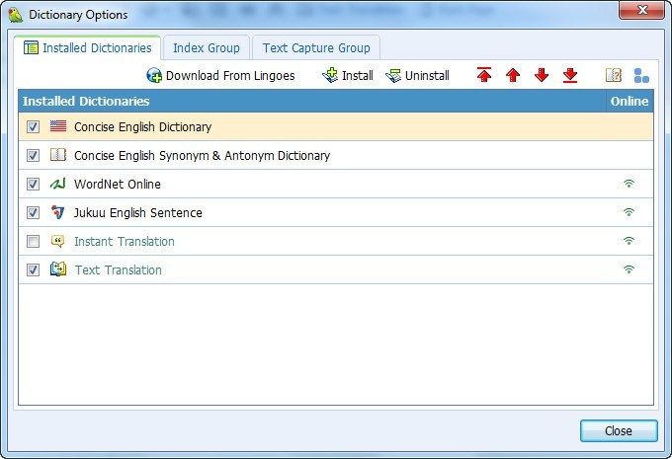672x459 pixels.
Task: Click the Instant Translation speech bubble icon
Action: coord(58,241)
